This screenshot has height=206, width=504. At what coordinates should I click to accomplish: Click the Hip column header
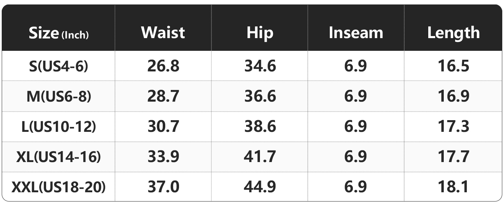coord(260,33)
